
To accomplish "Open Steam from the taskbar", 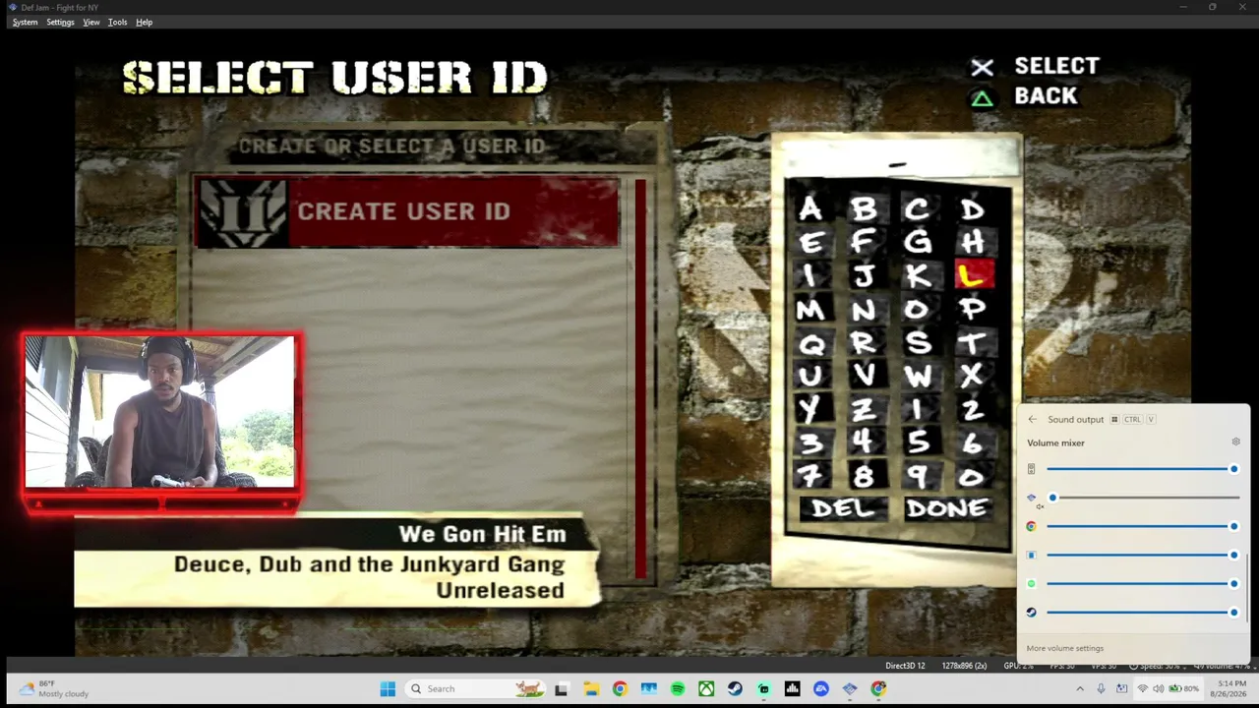I will 735,688.
